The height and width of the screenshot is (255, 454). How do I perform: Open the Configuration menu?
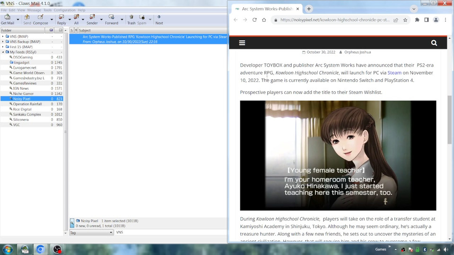pyautogui.click(x=64, y=10)
